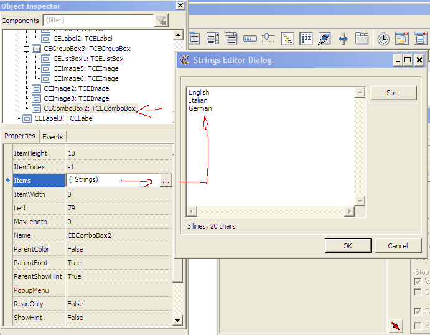Select the tree view component icon
This screenshot has width=430, height=335.
point(287,39)
